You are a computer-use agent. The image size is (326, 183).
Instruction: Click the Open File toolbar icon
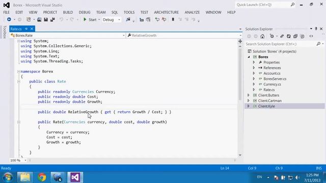pos(39,19)
